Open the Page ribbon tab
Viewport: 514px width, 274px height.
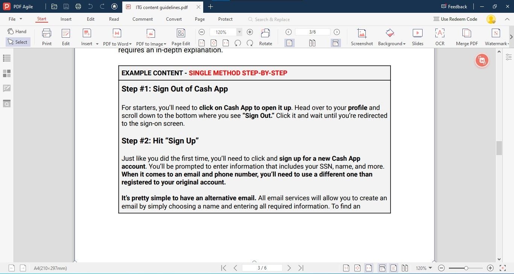pos(200,19)
